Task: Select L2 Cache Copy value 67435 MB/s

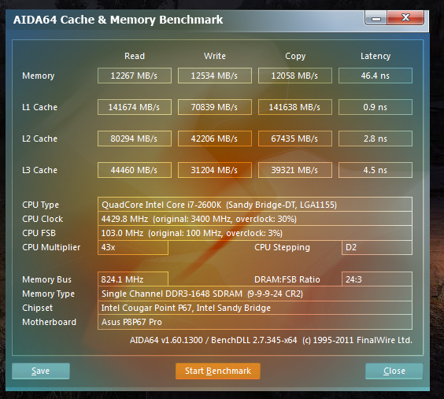Action: [x=295, y=139]
